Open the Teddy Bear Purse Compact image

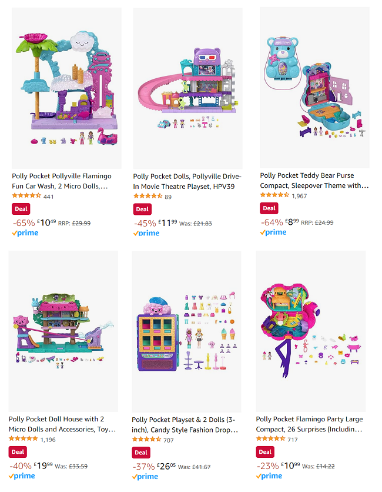pyautogui.click(x=314, y=88)
